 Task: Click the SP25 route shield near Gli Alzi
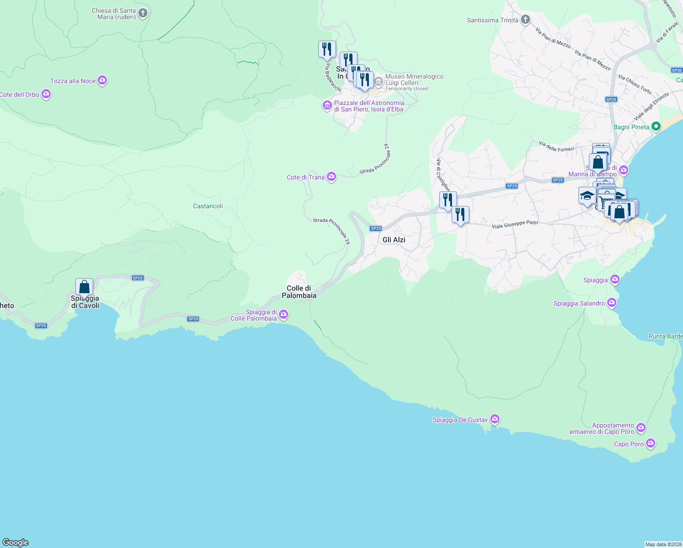coord(376,228)
